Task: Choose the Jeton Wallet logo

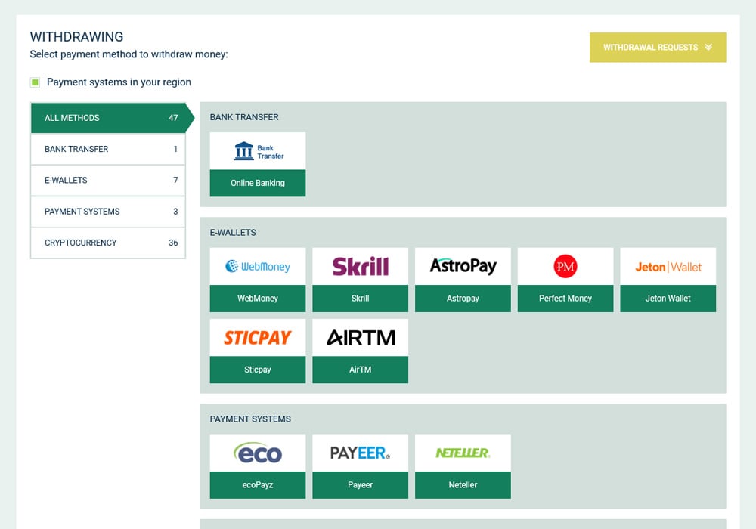Action: (x=668, y=267)
